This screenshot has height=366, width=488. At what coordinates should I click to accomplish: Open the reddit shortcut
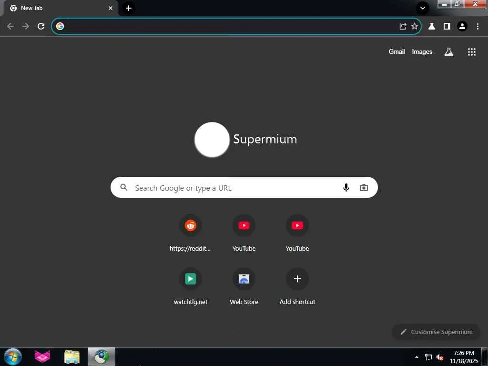point(191,233)
